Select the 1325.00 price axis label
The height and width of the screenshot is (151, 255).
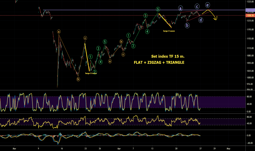coord(250,2)
